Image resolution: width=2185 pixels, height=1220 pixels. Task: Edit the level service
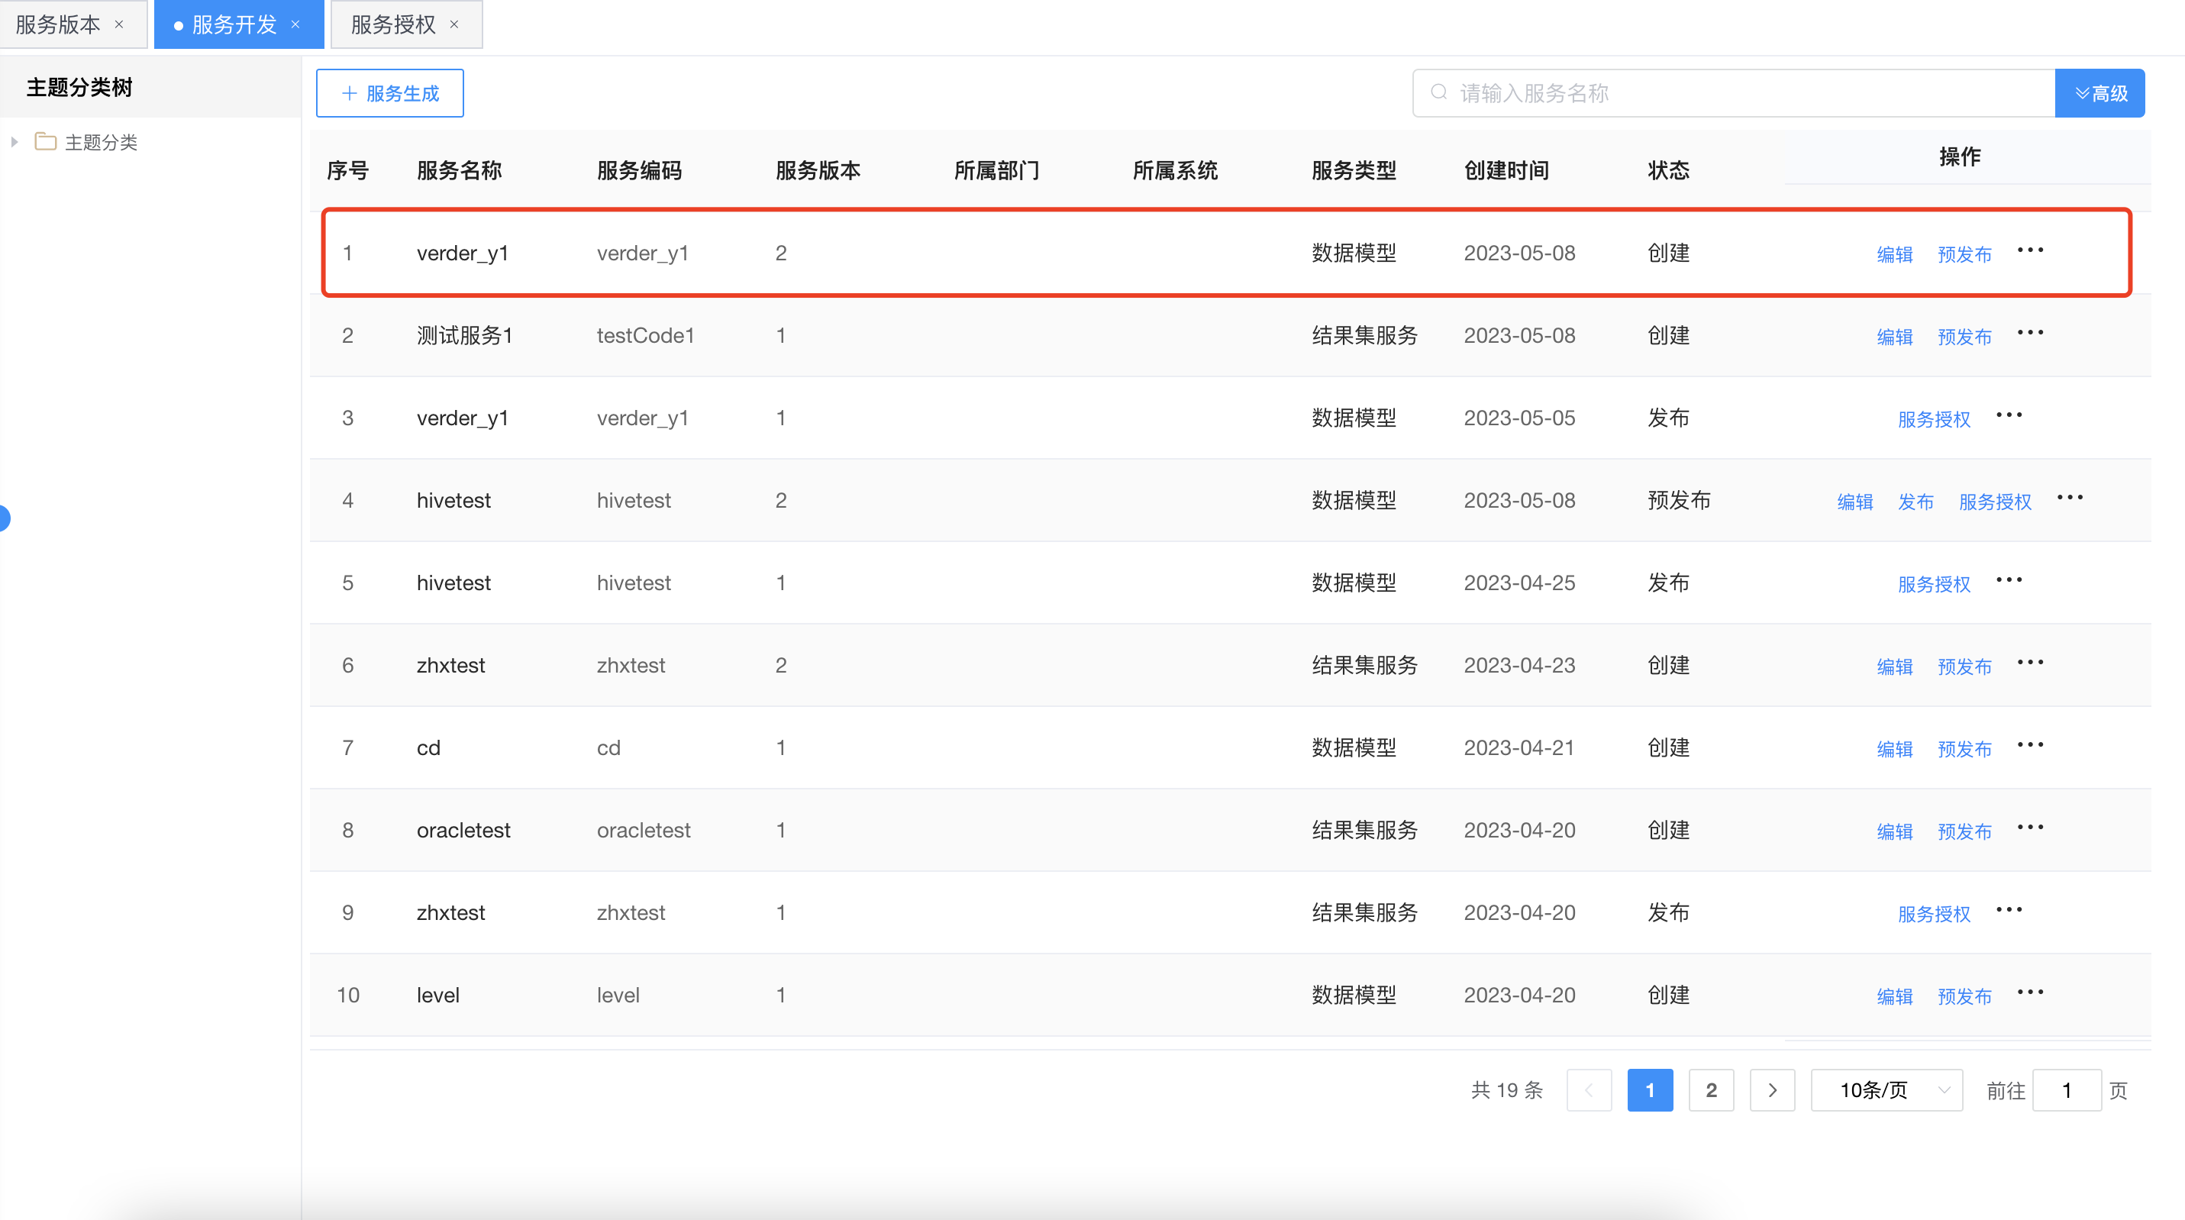1894,996
